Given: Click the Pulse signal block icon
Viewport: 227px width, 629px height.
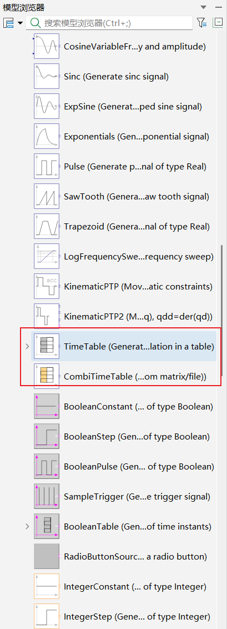Looking at the screenshot, I should point(47,166).
